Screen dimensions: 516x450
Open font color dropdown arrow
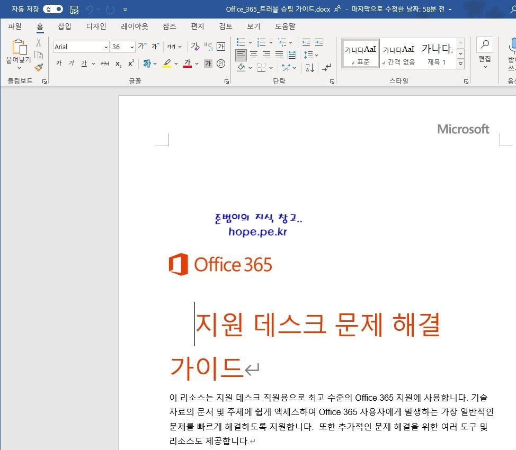tap(197, 64)
